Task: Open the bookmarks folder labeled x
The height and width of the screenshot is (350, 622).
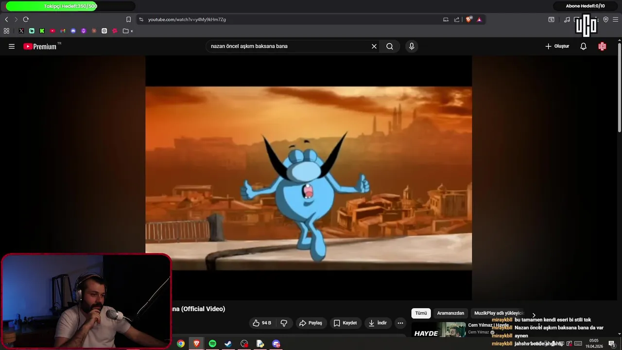Action: [x=128, y=31]
